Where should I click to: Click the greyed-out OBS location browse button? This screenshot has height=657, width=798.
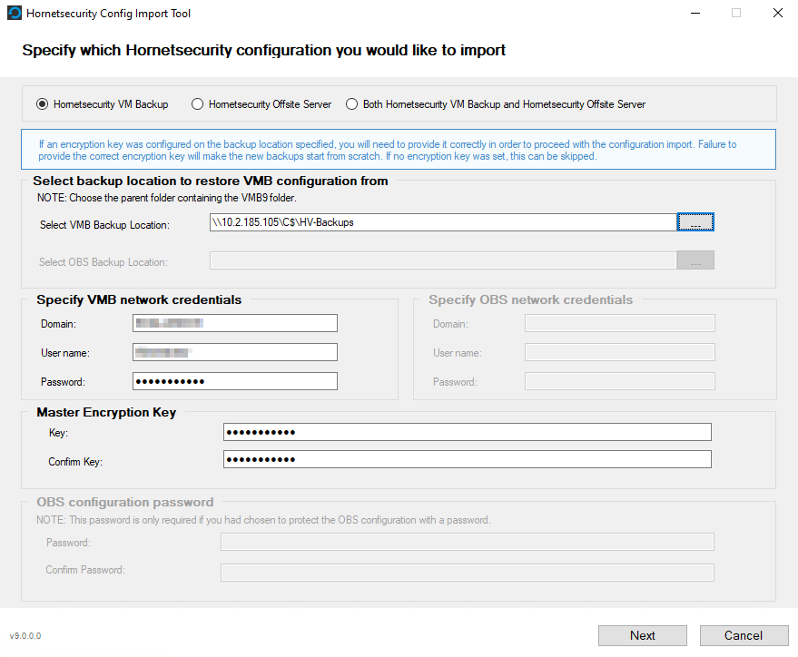(695, 261)
